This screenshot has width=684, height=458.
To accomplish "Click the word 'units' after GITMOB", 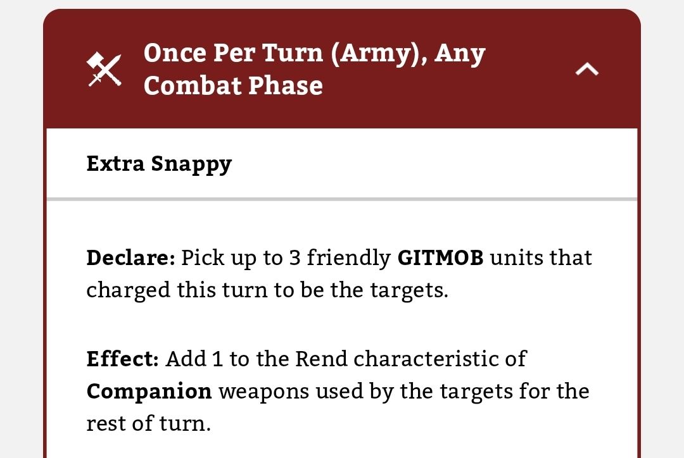I will pyautogui.click(x=517, y=258).
